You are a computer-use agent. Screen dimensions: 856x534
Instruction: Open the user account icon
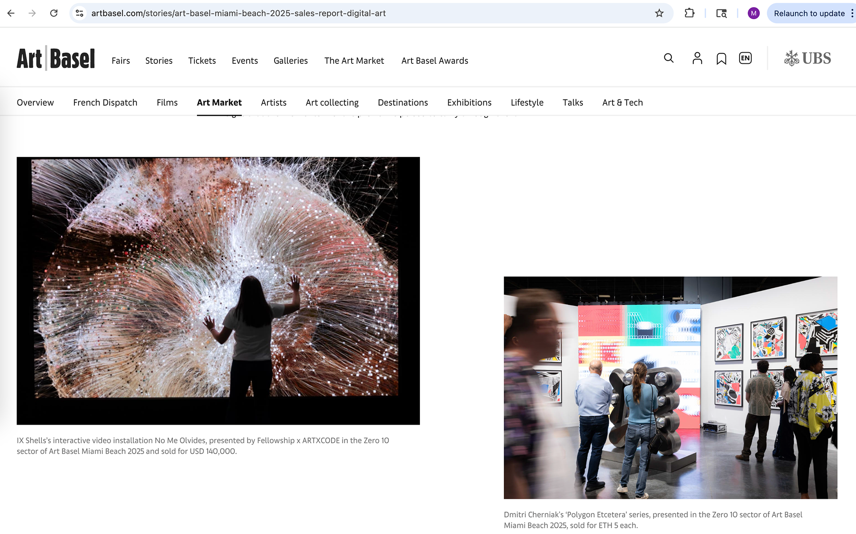tap(697, 58)
